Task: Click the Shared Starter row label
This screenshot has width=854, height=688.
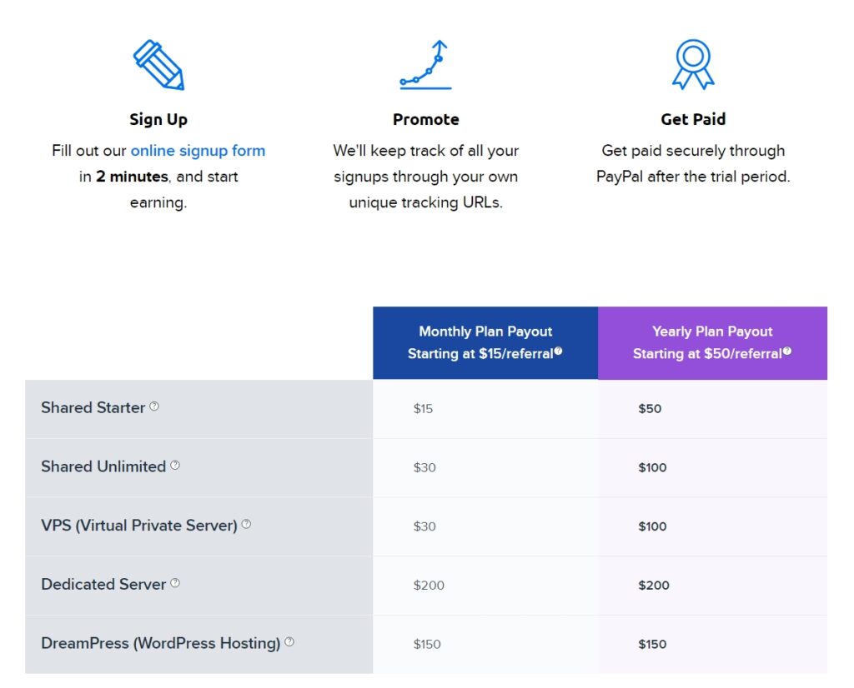Action: click(93, 407)
